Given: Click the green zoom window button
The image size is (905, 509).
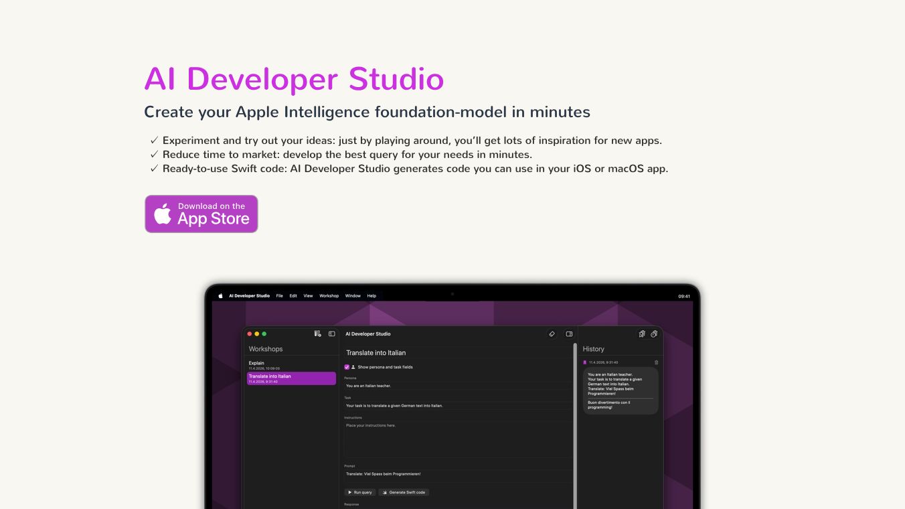Looking at the screenshot, I should (x=264, y=334).
